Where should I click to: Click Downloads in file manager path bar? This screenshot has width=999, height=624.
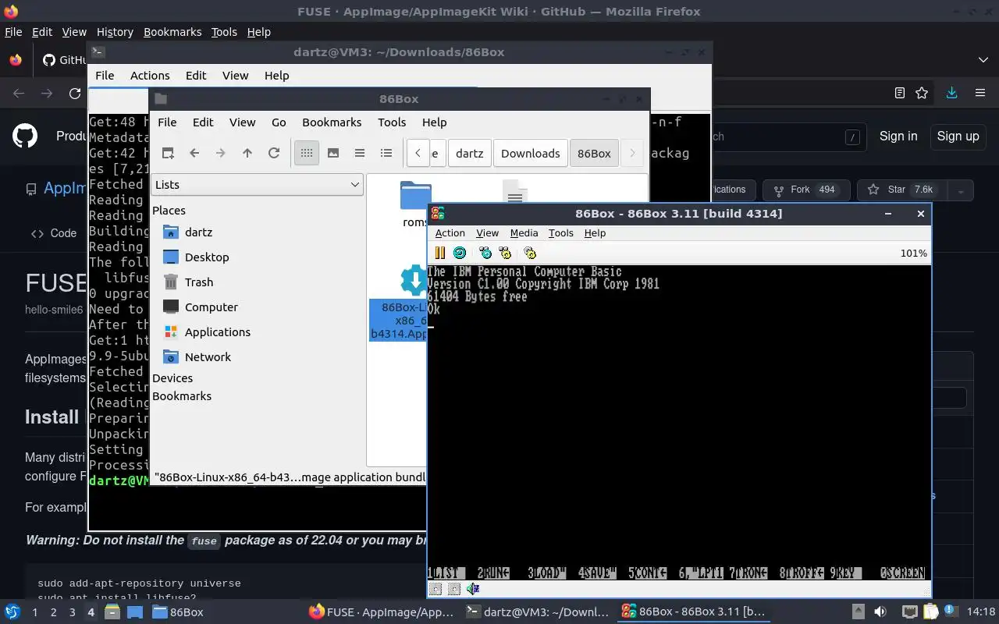pyautogui.click(x=530, y=153)
